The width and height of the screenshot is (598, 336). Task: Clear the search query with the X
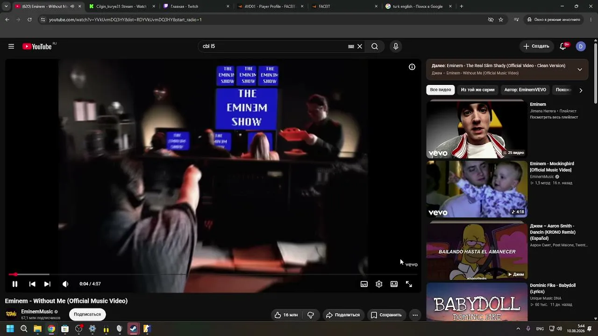tap(360, 46)
